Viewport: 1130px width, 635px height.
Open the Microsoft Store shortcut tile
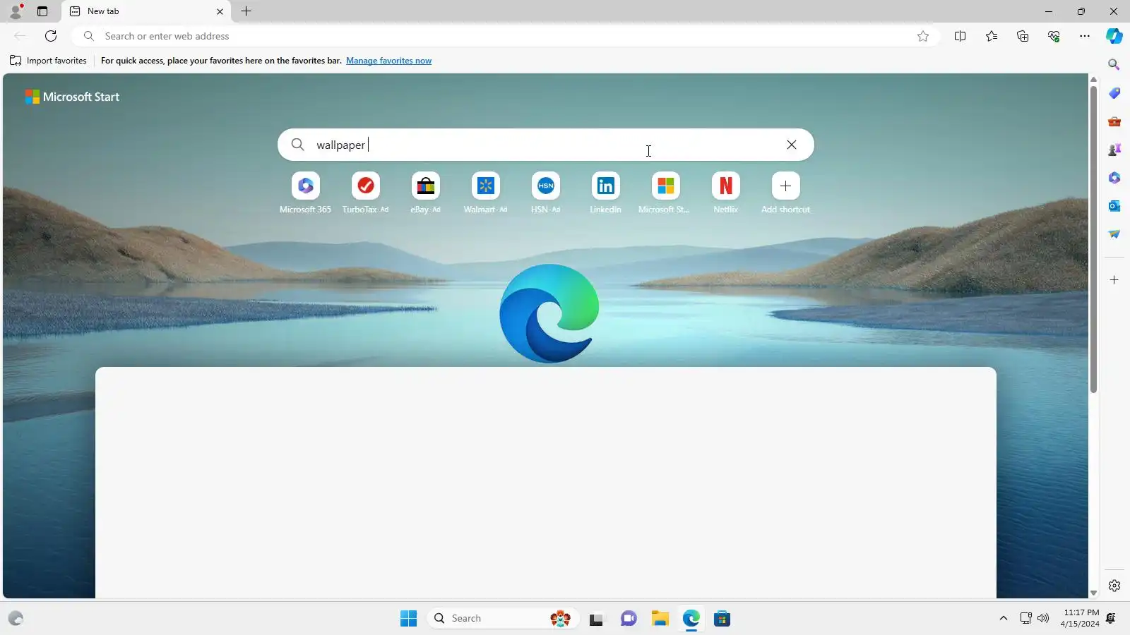pyautogui.click(x=665, y=193)
